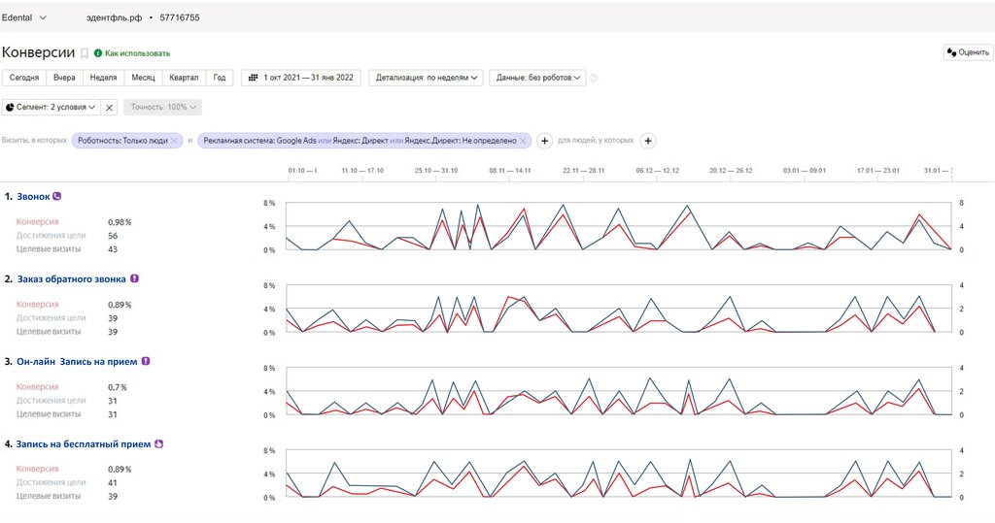Click the calendar icon in date range
The image size is (995, 523).
pyautogui.click(x=253, y=78)
